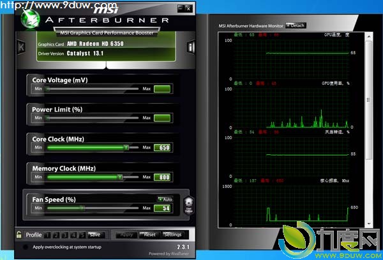The height and width of the screenshot is (260, 383).
Task: Click the GPU usage graph
Action: pos(290,108)
